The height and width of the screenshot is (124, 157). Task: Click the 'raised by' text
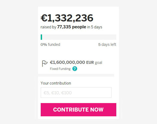(48, 27)
